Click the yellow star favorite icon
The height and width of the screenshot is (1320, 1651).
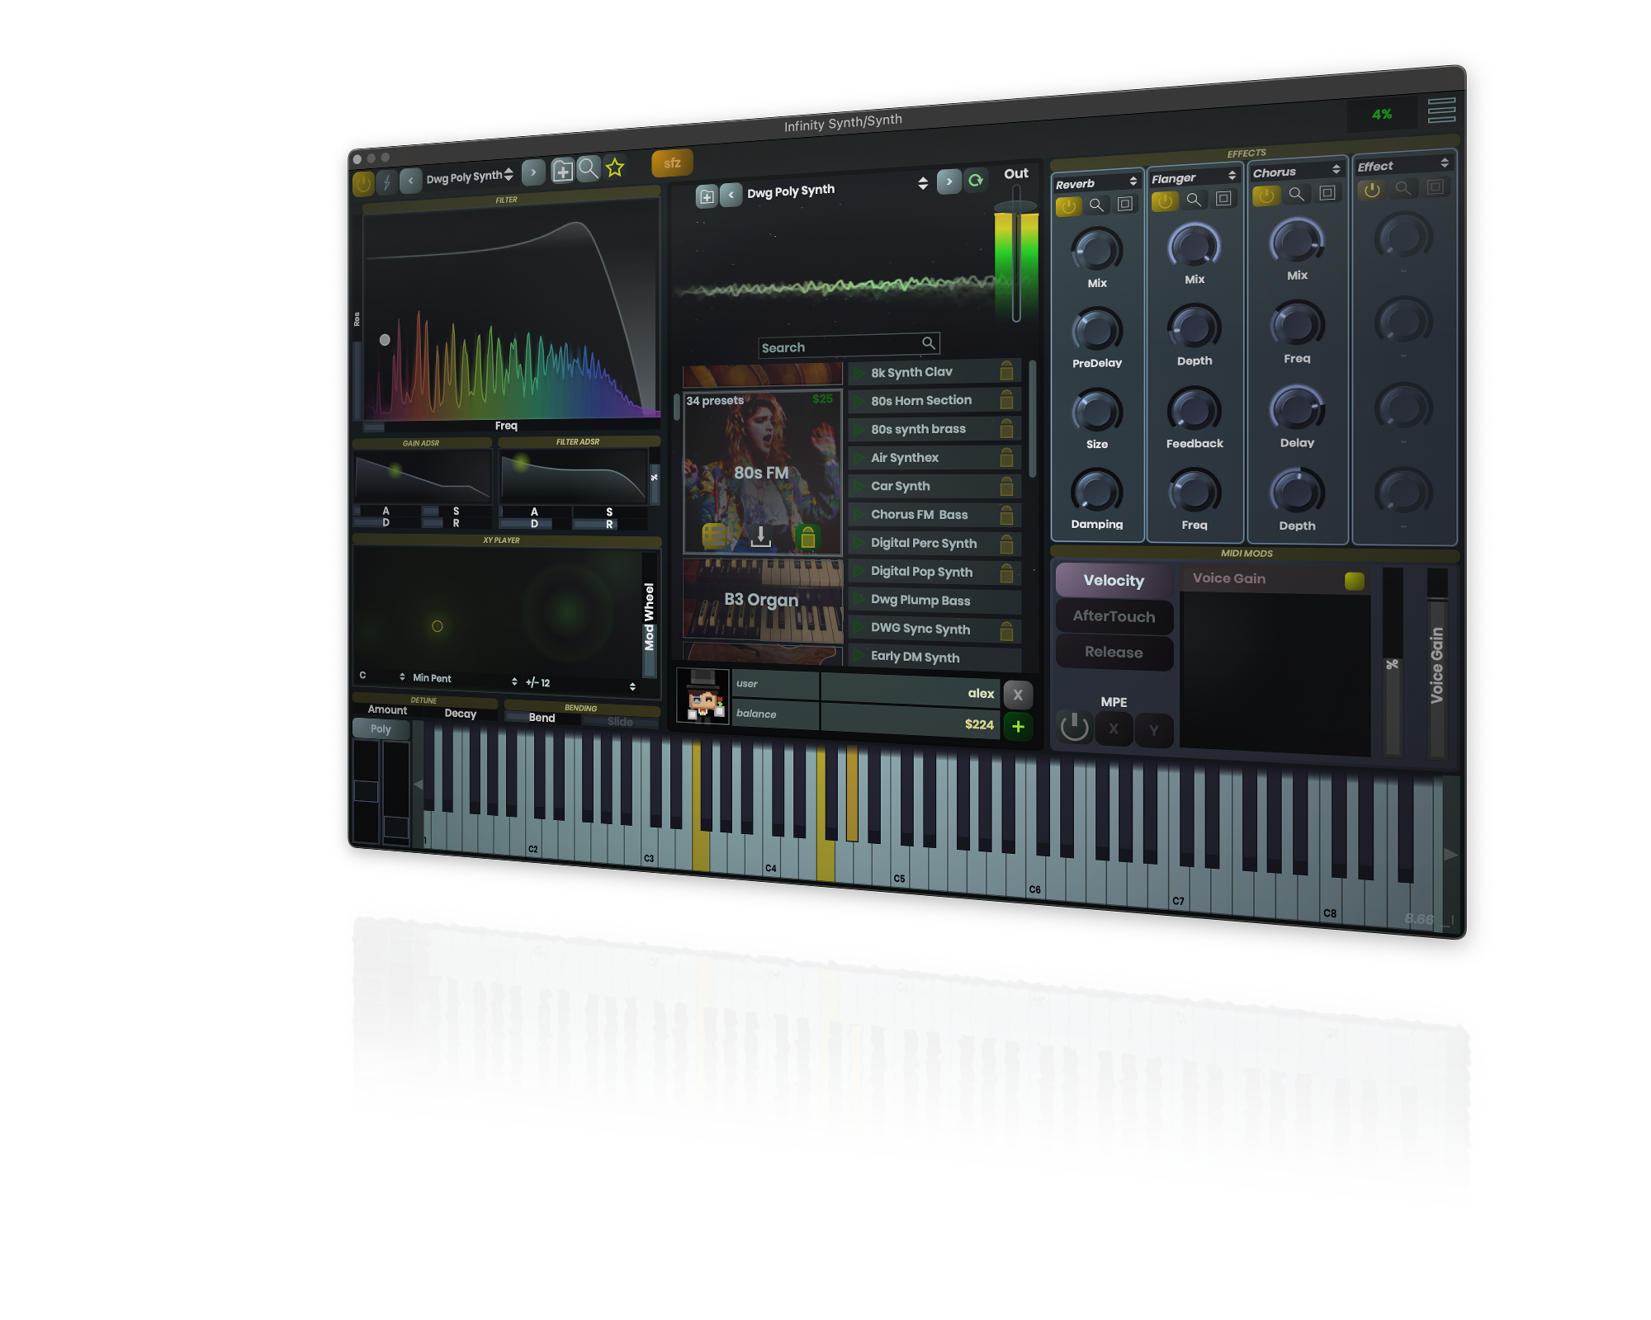(x=615, y=167)
